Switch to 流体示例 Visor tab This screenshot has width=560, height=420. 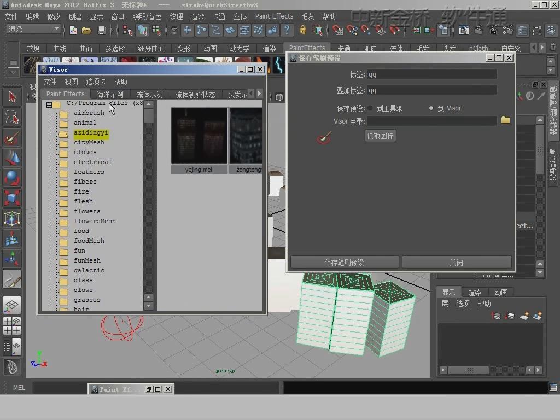coord(149,94)
